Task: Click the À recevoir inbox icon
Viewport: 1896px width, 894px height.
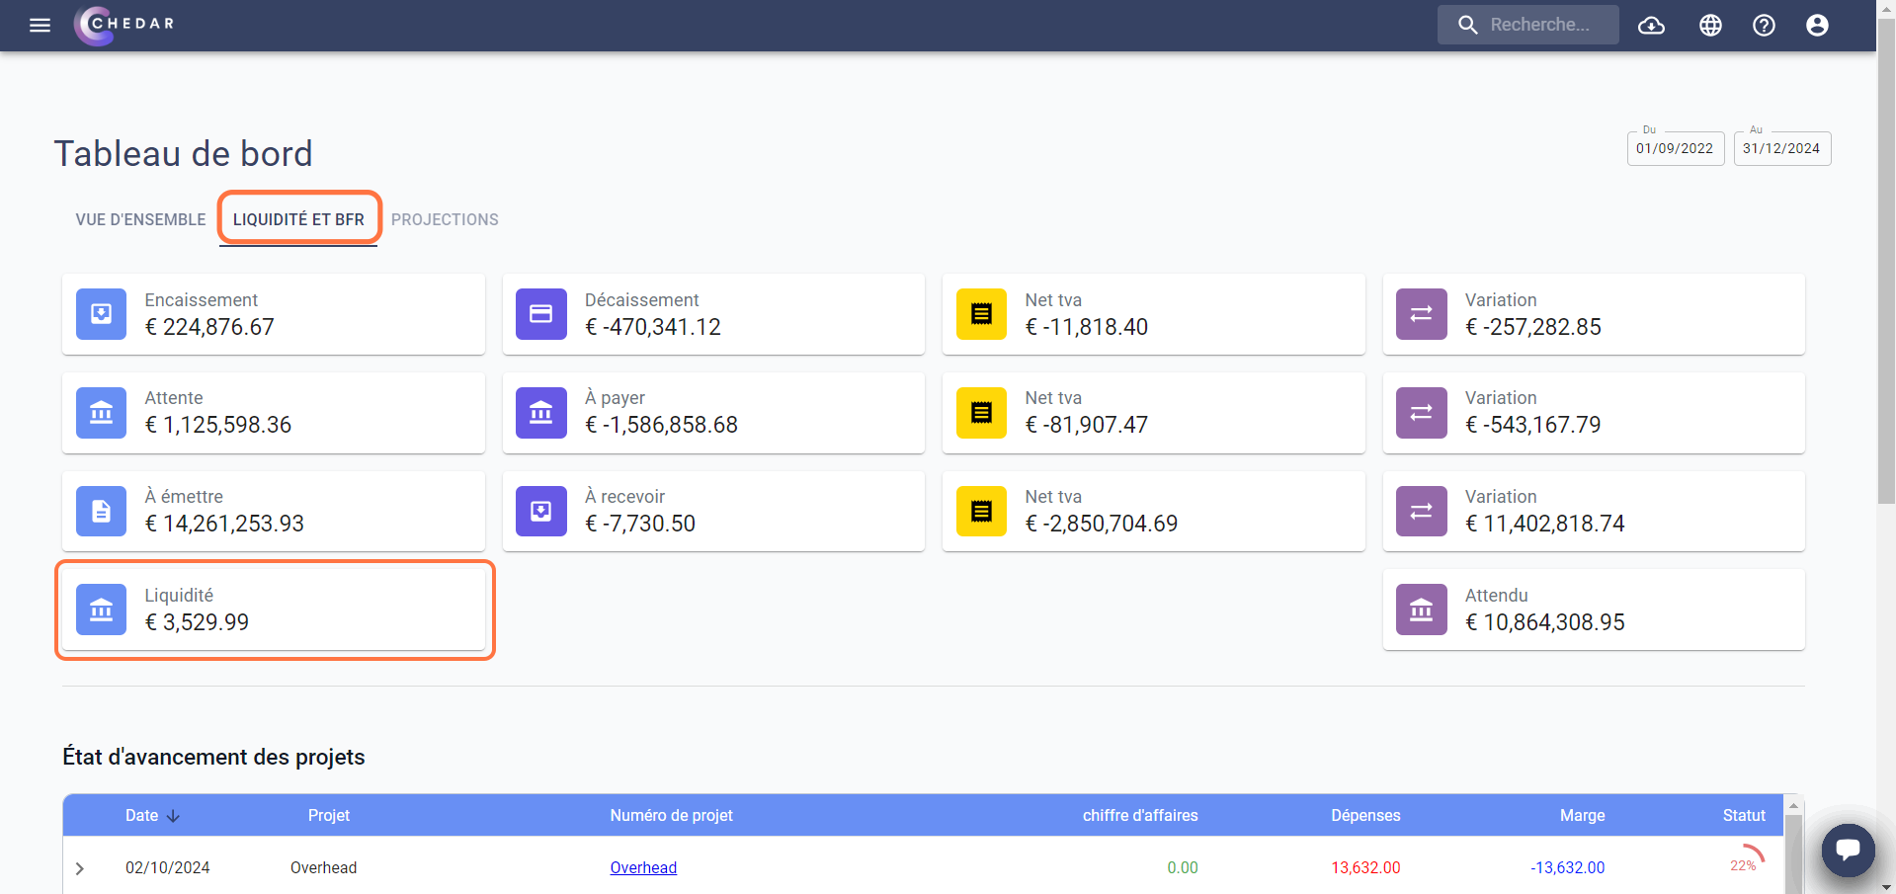Action: point(541,511)
